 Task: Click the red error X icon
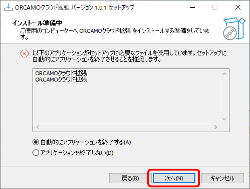click(24, 53)
